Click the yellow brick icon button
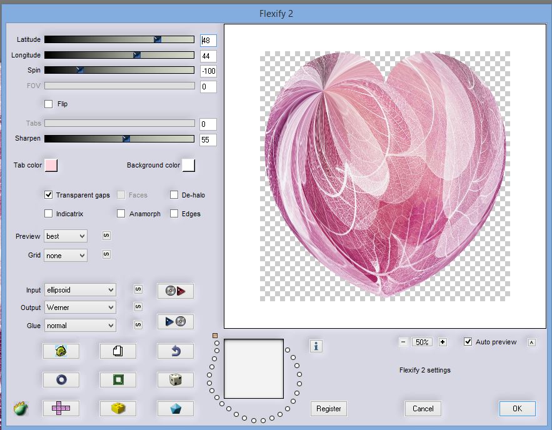Screen dimensions: 552x430 118,408
